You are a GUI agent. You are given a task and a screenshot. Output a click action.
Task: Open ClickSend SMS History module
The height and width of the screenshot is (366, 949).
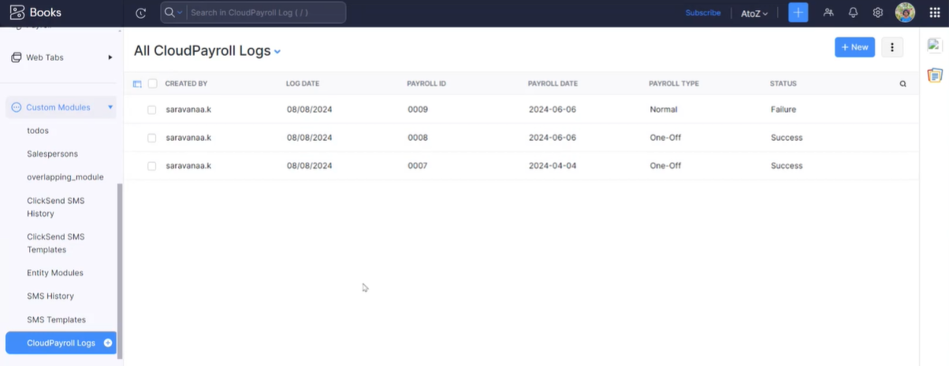pos(56,207)
